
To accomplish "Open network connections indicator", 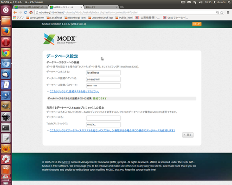I will 195,2.
